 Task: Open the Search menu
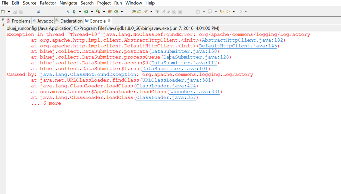tap(87, 3)
